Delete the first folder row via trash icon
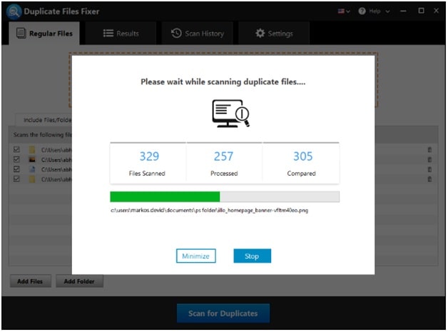This screenshot has height=332, width=448. tap(429, 149)
